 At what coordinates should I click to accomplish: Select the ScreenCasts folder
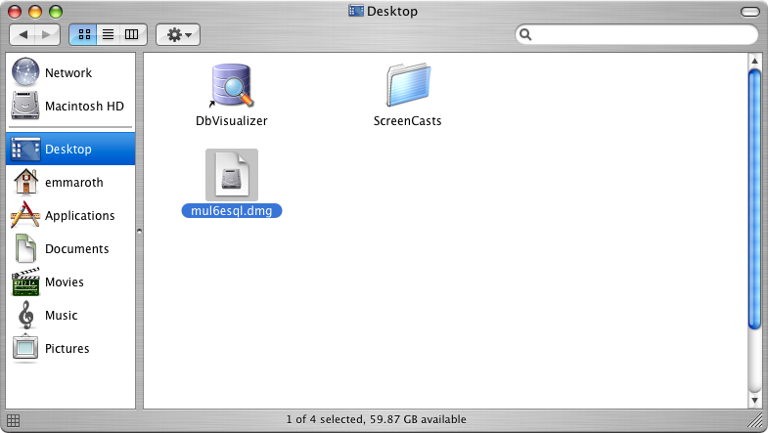point(408,85)
